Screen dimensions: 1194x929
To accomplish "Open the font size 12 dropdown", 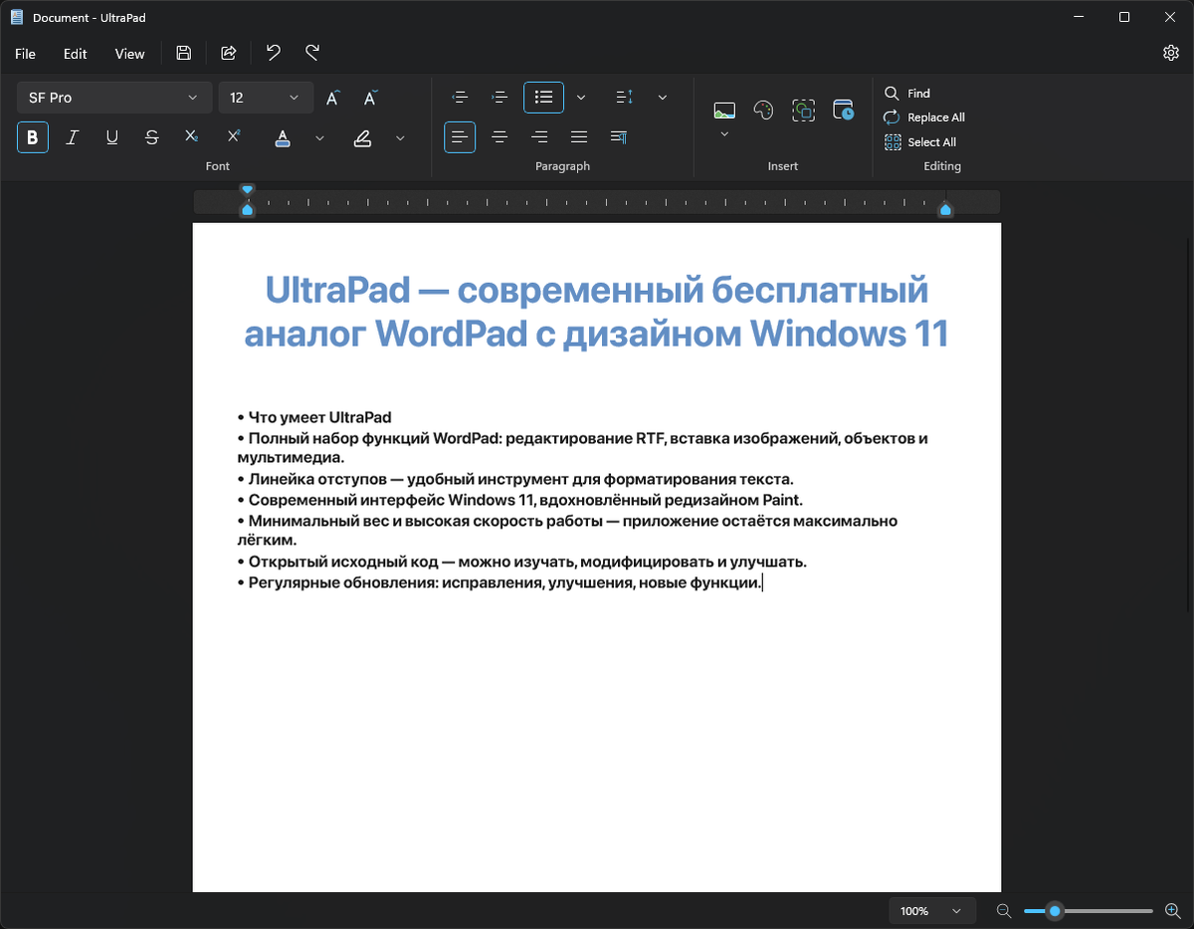I will (266, 98).
